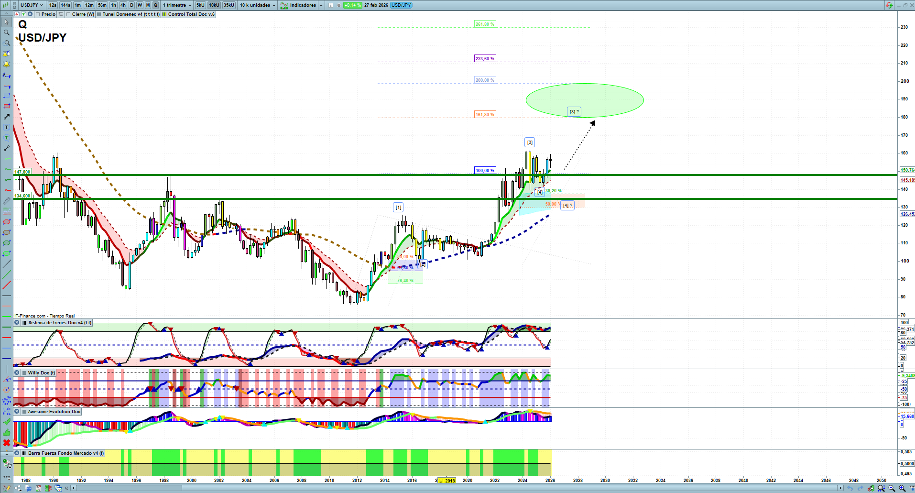Click the jul 2018 date marker
The width and height of the screenshot is (915, 493).
[447, 481]
